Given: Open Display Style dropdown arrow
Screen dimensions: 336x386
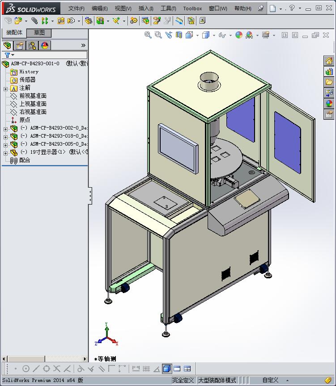Looking at the screenshot, I should pyautogui.click(x=214, y=35).
